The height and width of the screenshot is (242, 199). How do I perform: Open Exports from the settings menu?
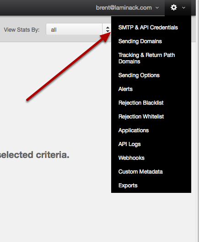(x=128, y=186)
